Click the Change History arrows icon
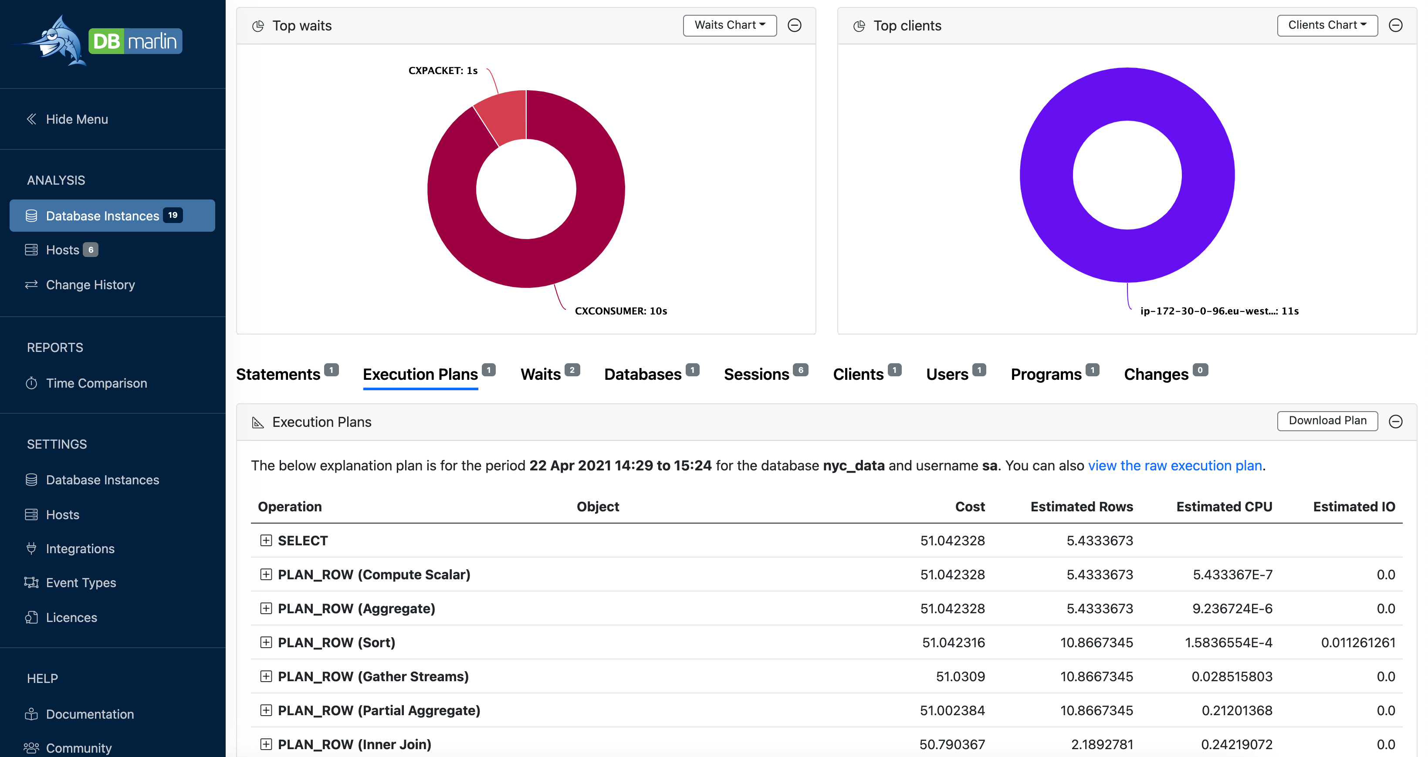 click(32, 284)
